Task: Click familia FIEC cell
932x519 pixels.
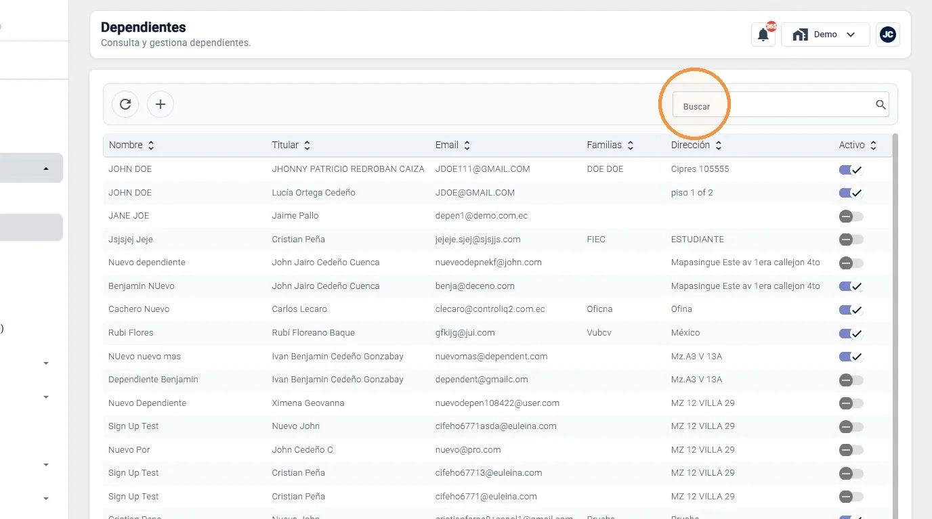Action: (596, 240)
